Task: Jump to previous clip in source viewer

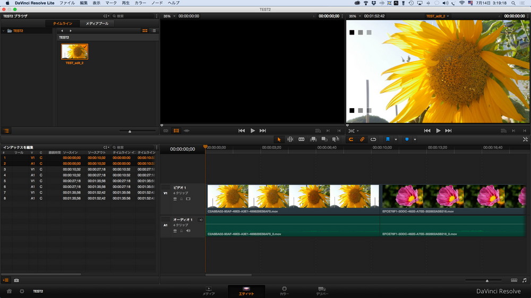Action: point(242,130)
